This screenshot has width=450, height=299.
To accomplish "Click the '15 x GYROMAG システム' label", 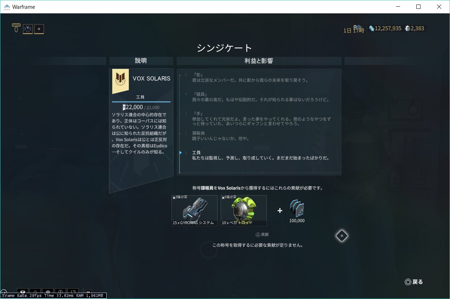I will coord(193,223).
